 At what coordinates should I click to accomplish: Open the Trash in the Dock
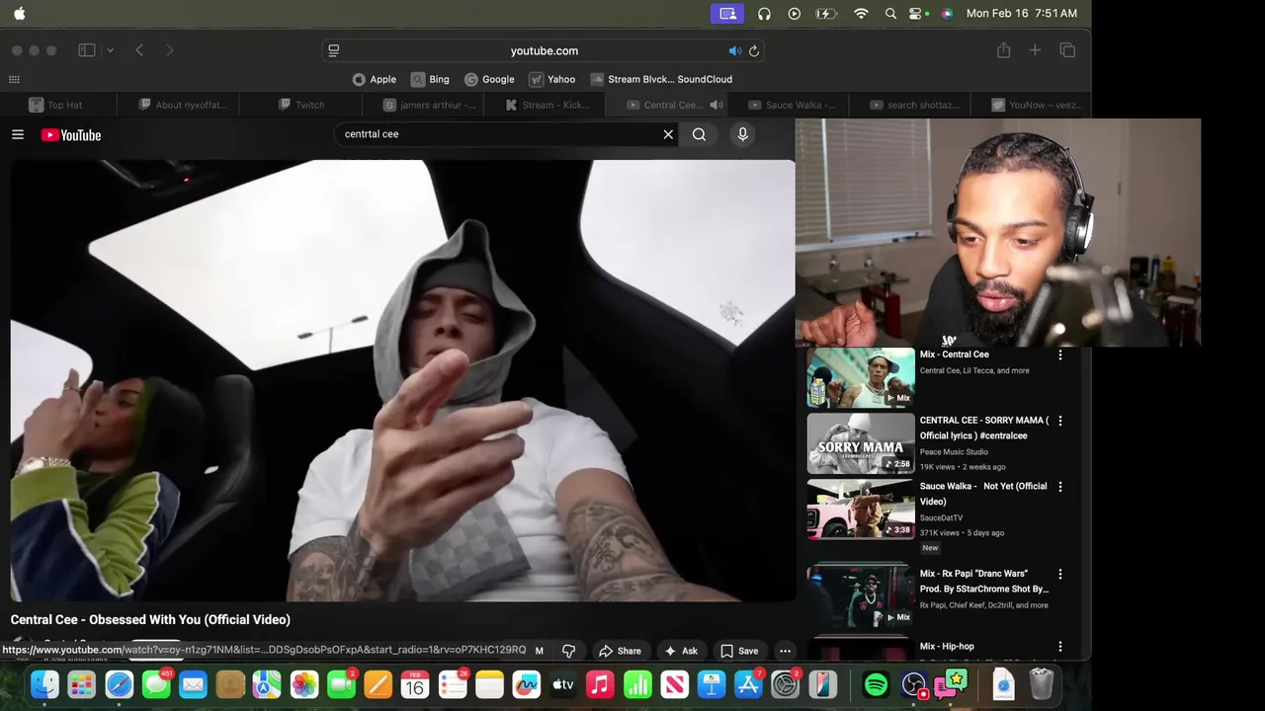1042,684
